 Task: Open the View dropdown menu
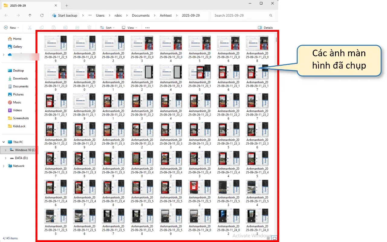[x=129, y=28]
